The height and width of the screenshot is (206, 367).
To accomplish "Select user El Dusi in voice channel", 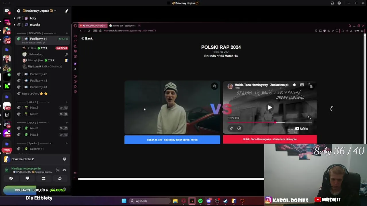I will click(x=32, y=48).
